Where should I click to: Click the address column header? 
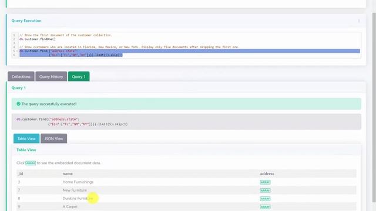(x=267, y=173)
